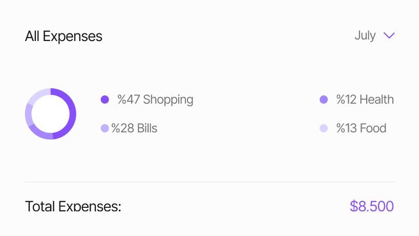Click the Shopping legend dot
Screen dimensions: 419x236
coord(105,100)
